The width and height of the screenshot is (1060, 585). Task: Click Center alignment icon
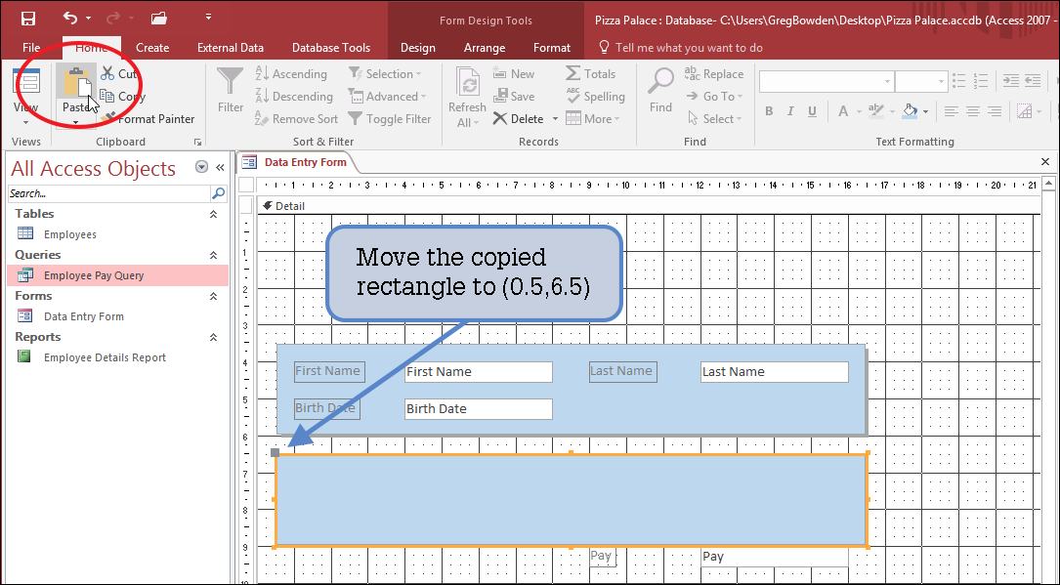tap(973, 111)
